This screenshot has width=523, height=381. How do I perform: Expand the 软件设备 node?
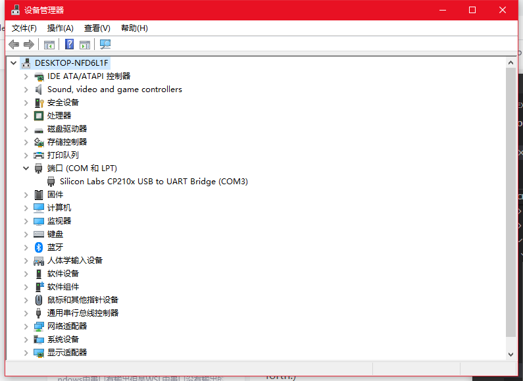(26, 274)
